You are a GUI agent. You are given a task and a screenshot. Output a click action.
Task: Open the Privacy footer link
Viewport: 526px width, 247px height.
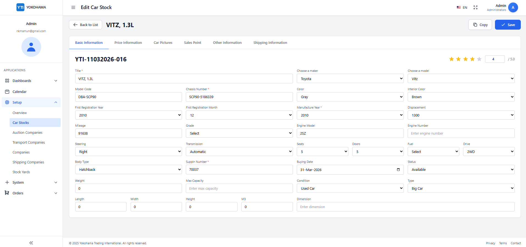(491, 243)
